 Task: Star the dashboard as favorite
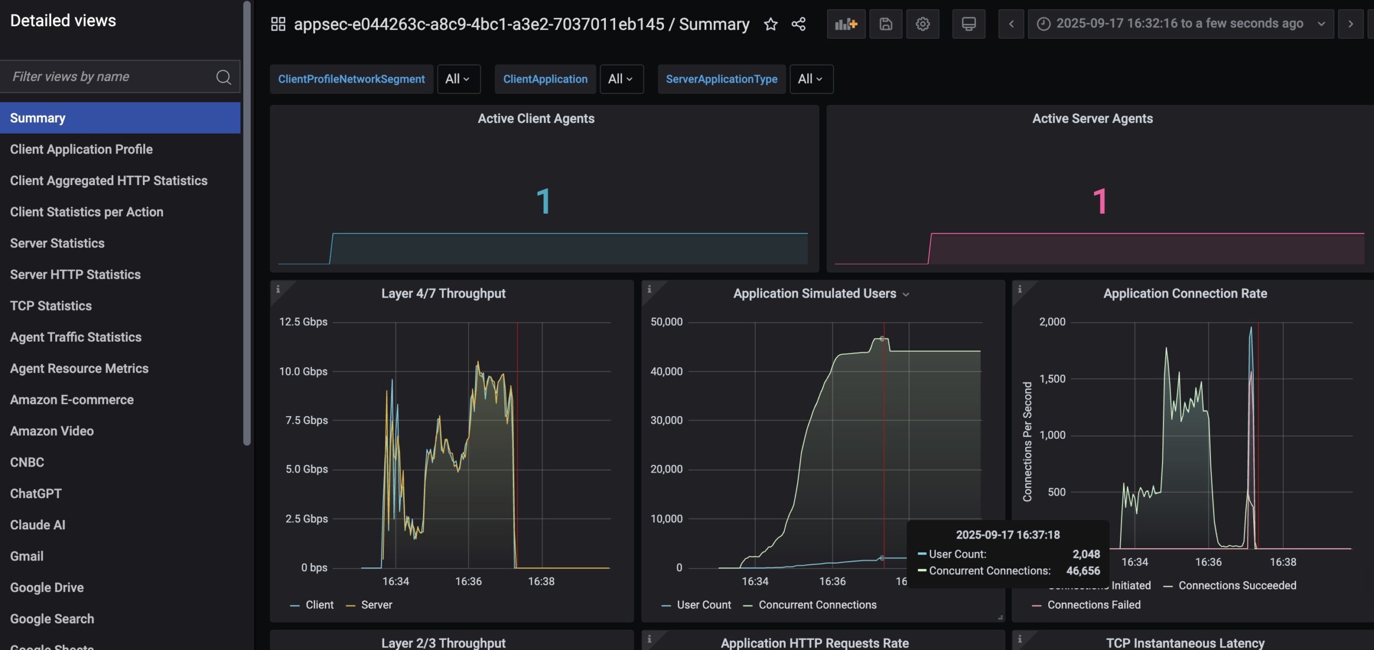pyautogui.click(x=770, y=24)
